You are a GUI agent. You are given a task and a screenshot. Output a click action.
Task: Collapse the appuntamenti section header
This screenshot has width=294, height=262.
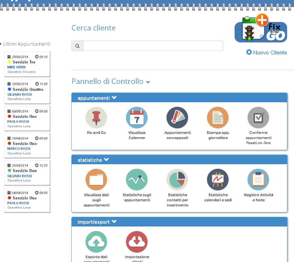(114, 98)
